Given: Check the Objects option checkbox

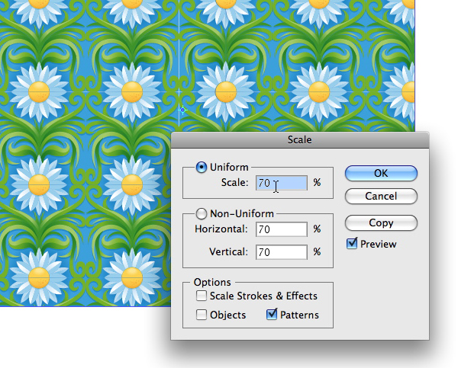Looking at the screenshot, I should pyautogui.click(x=202, y=315).
